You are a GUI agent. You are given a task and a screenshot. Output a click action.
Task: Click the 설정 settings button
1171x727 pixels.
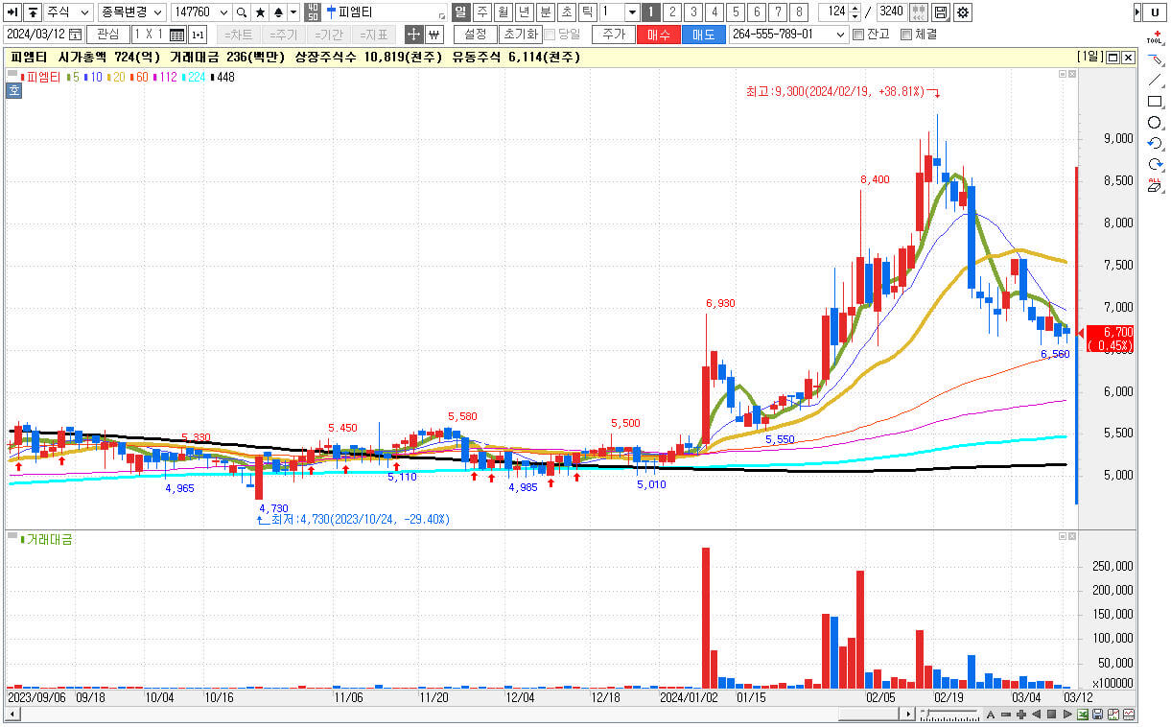tap(475, 34)
